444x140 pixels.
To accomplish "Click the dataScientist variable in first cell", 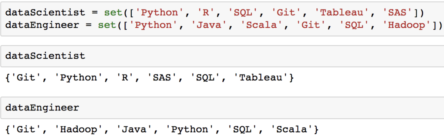I will (46, 13).
